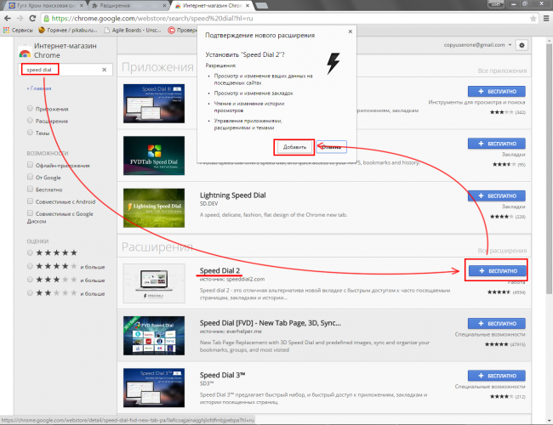Open the Speed Dial 3™ title

click(x=222, y=375)
